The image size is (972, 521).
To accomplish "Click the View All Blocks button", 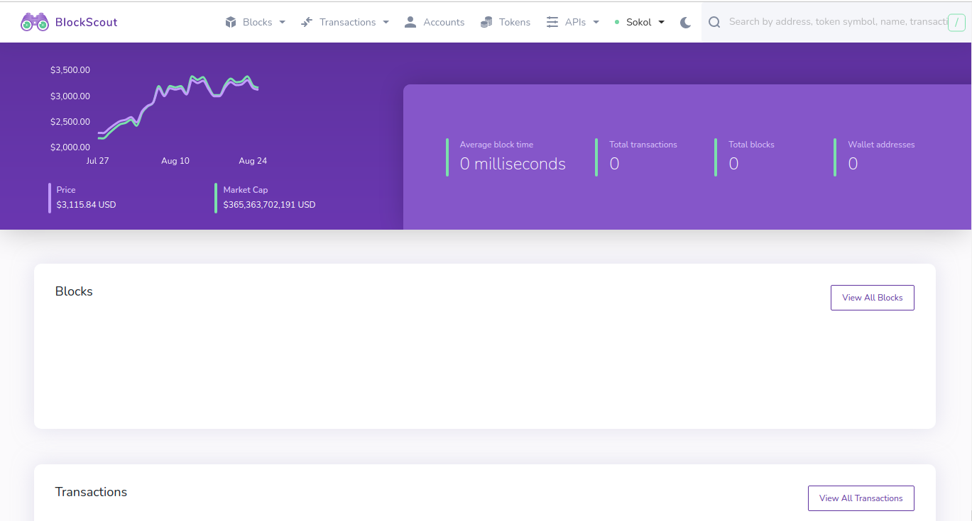I will coord(872,297).
